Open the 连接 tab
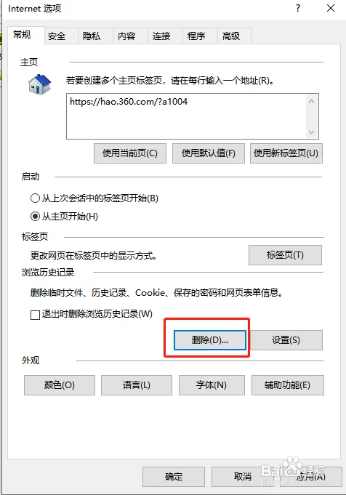Viewport: 346px width, 495px height. click(x=161, y=36)
